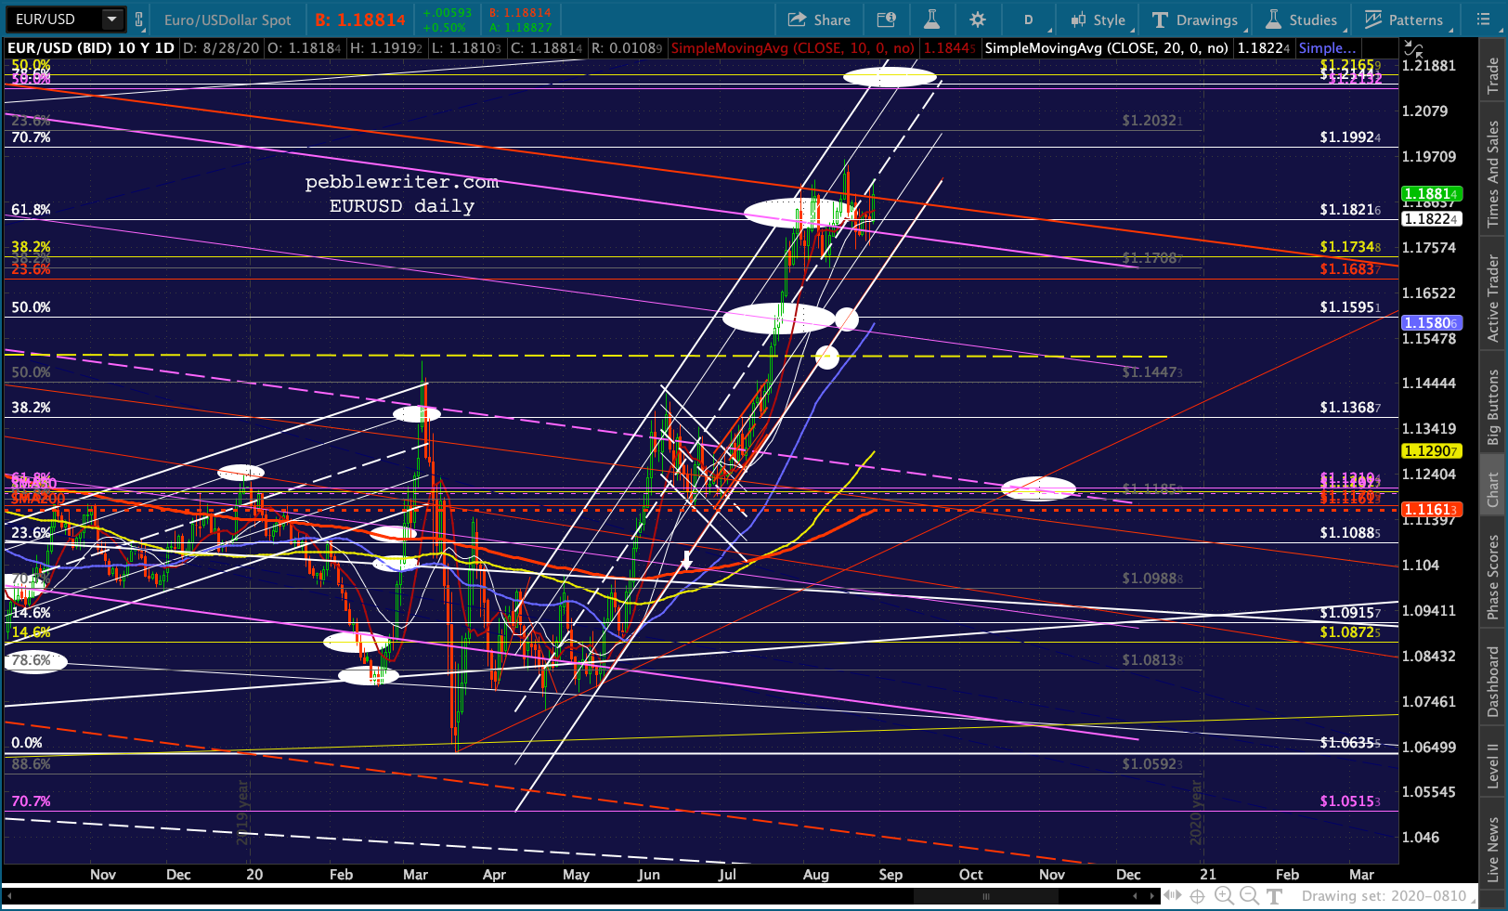
Task: Click the SimpleMovingAvg CLOSE 20 study label
Action: [x=1107, y=47]
